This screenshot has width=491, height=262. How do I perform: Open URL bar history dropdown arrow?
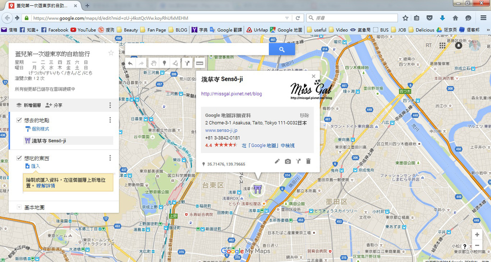(287, 18)
